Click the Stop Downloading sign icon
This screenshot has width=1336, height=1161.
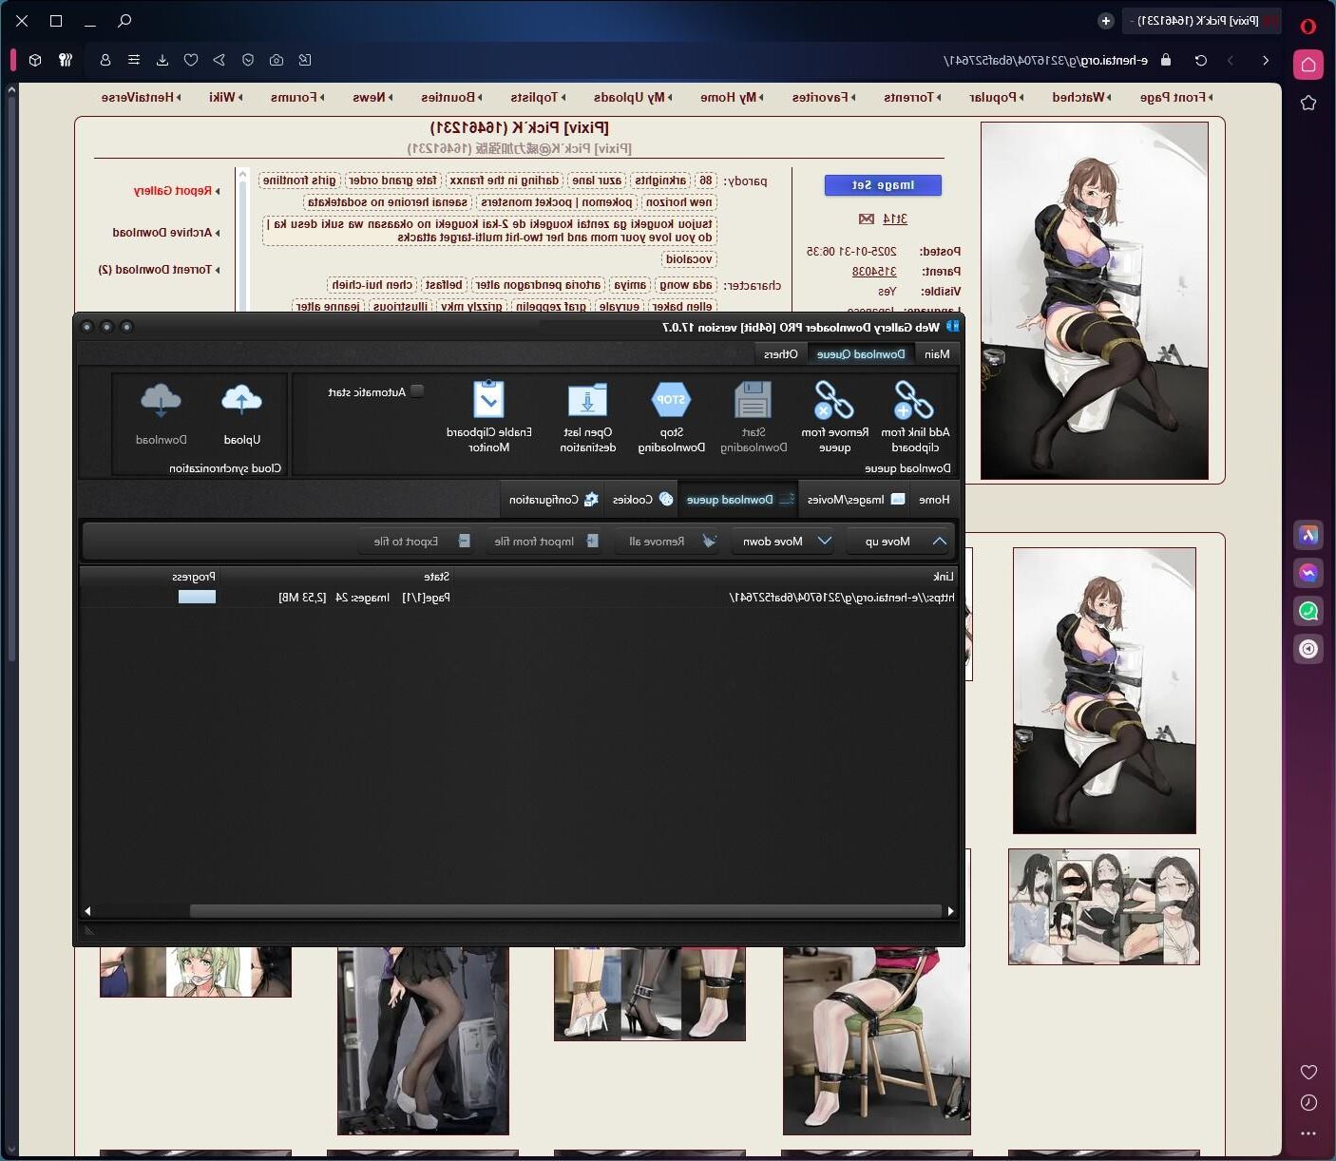(671, 399)
